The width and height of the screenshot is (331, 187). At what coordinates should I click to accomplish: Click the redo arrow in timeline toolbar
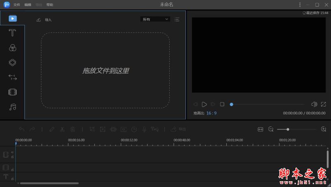click(x=32, y=129)
